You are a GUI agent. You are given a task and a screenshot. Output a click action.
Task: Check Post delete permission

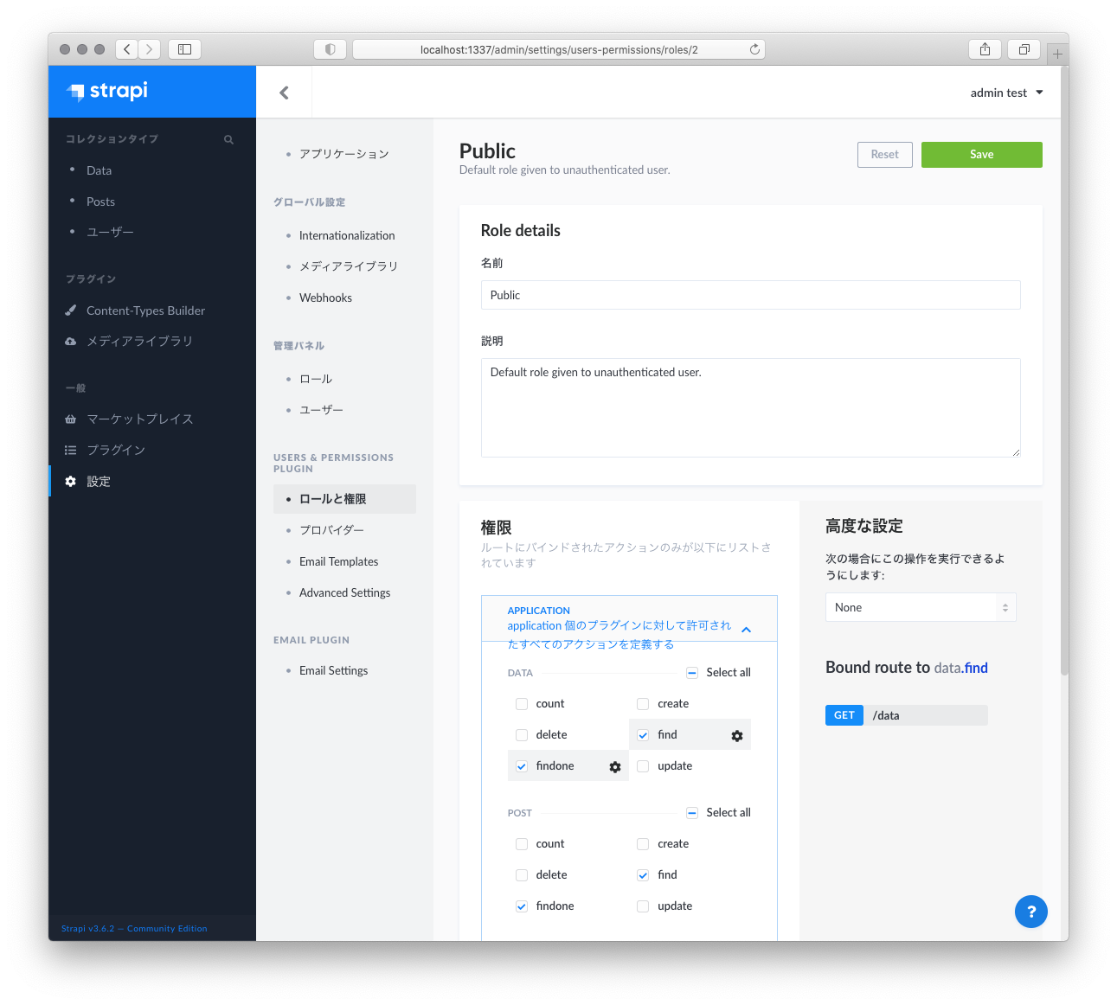tap(522, 875)
